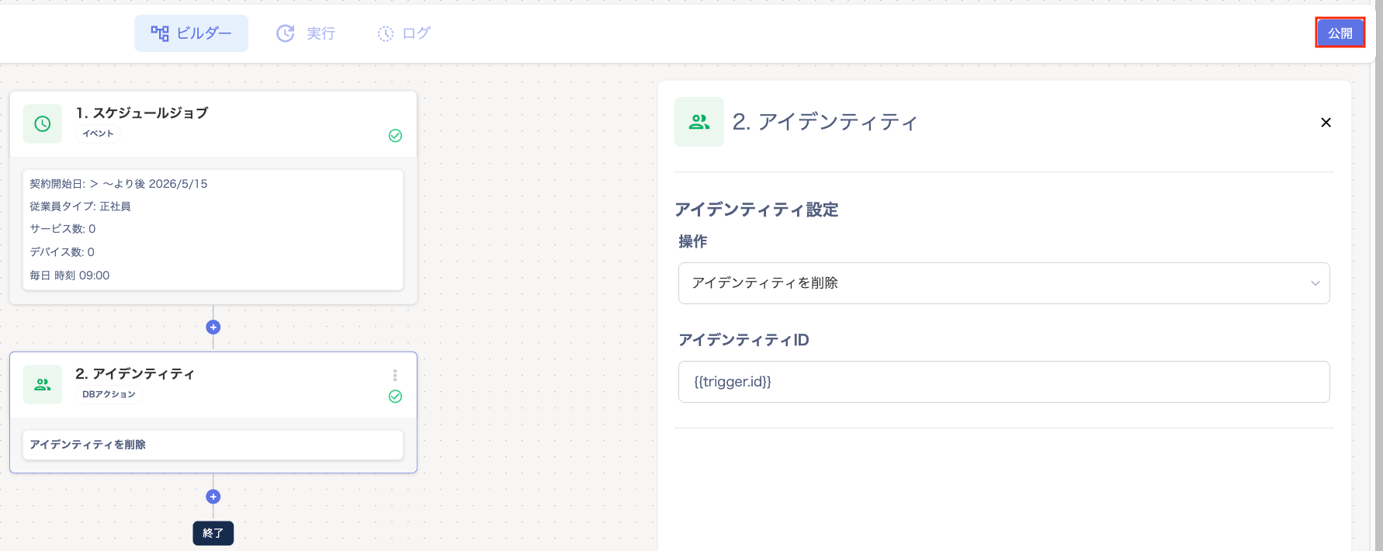The image size is (1383, 551).
Task: Open the 実行 tab
Action: [x=306, y=33]
